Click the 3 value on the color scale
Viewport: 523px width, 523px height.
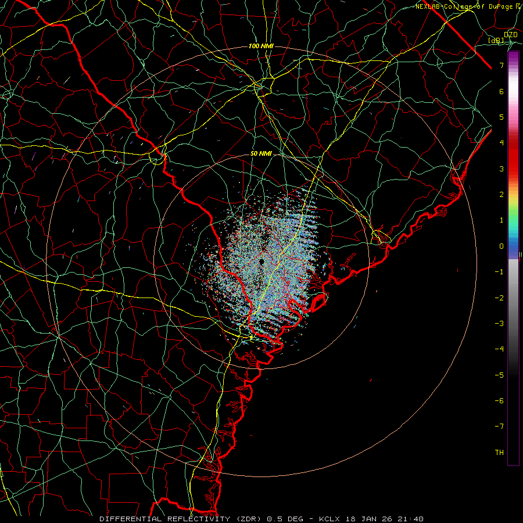coord(501,169)
